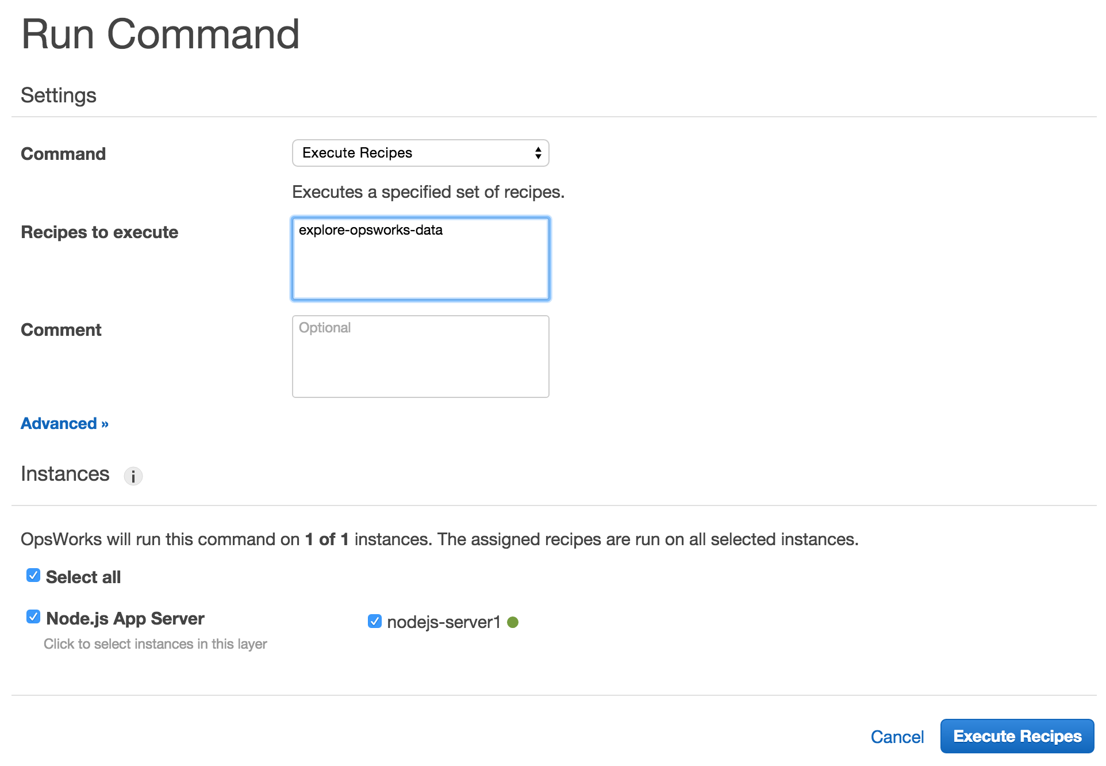
Task: Click the nodejs-server1 instance name
Action: [x=443, y=622]
